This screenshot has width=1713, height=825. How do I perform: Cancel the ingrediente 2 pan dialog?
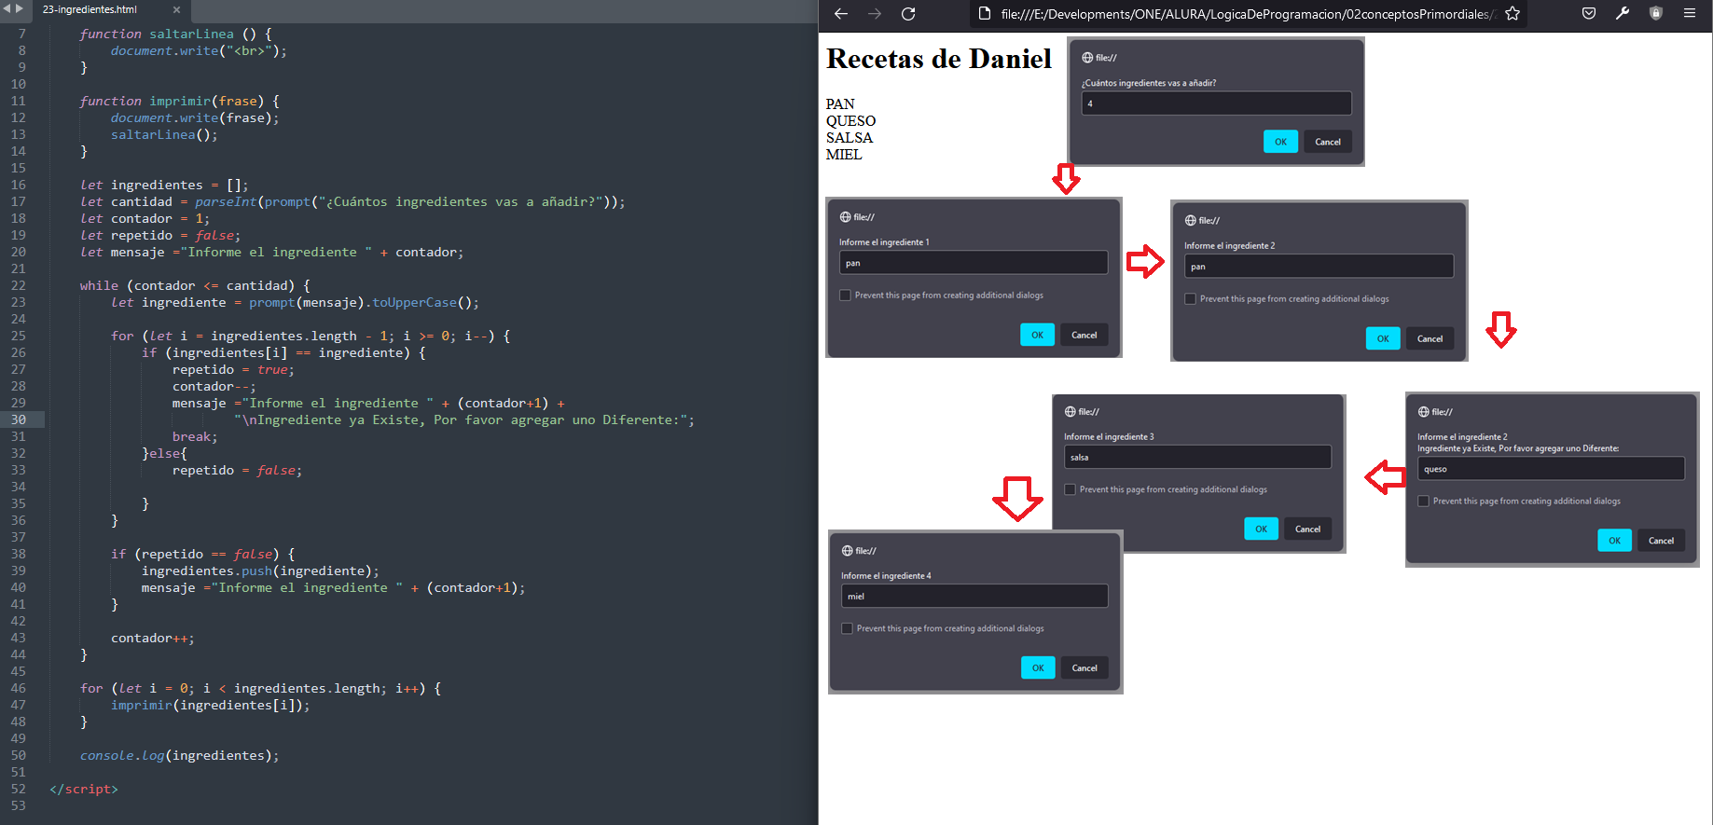pyautogui.click(x=1430, y=338)
